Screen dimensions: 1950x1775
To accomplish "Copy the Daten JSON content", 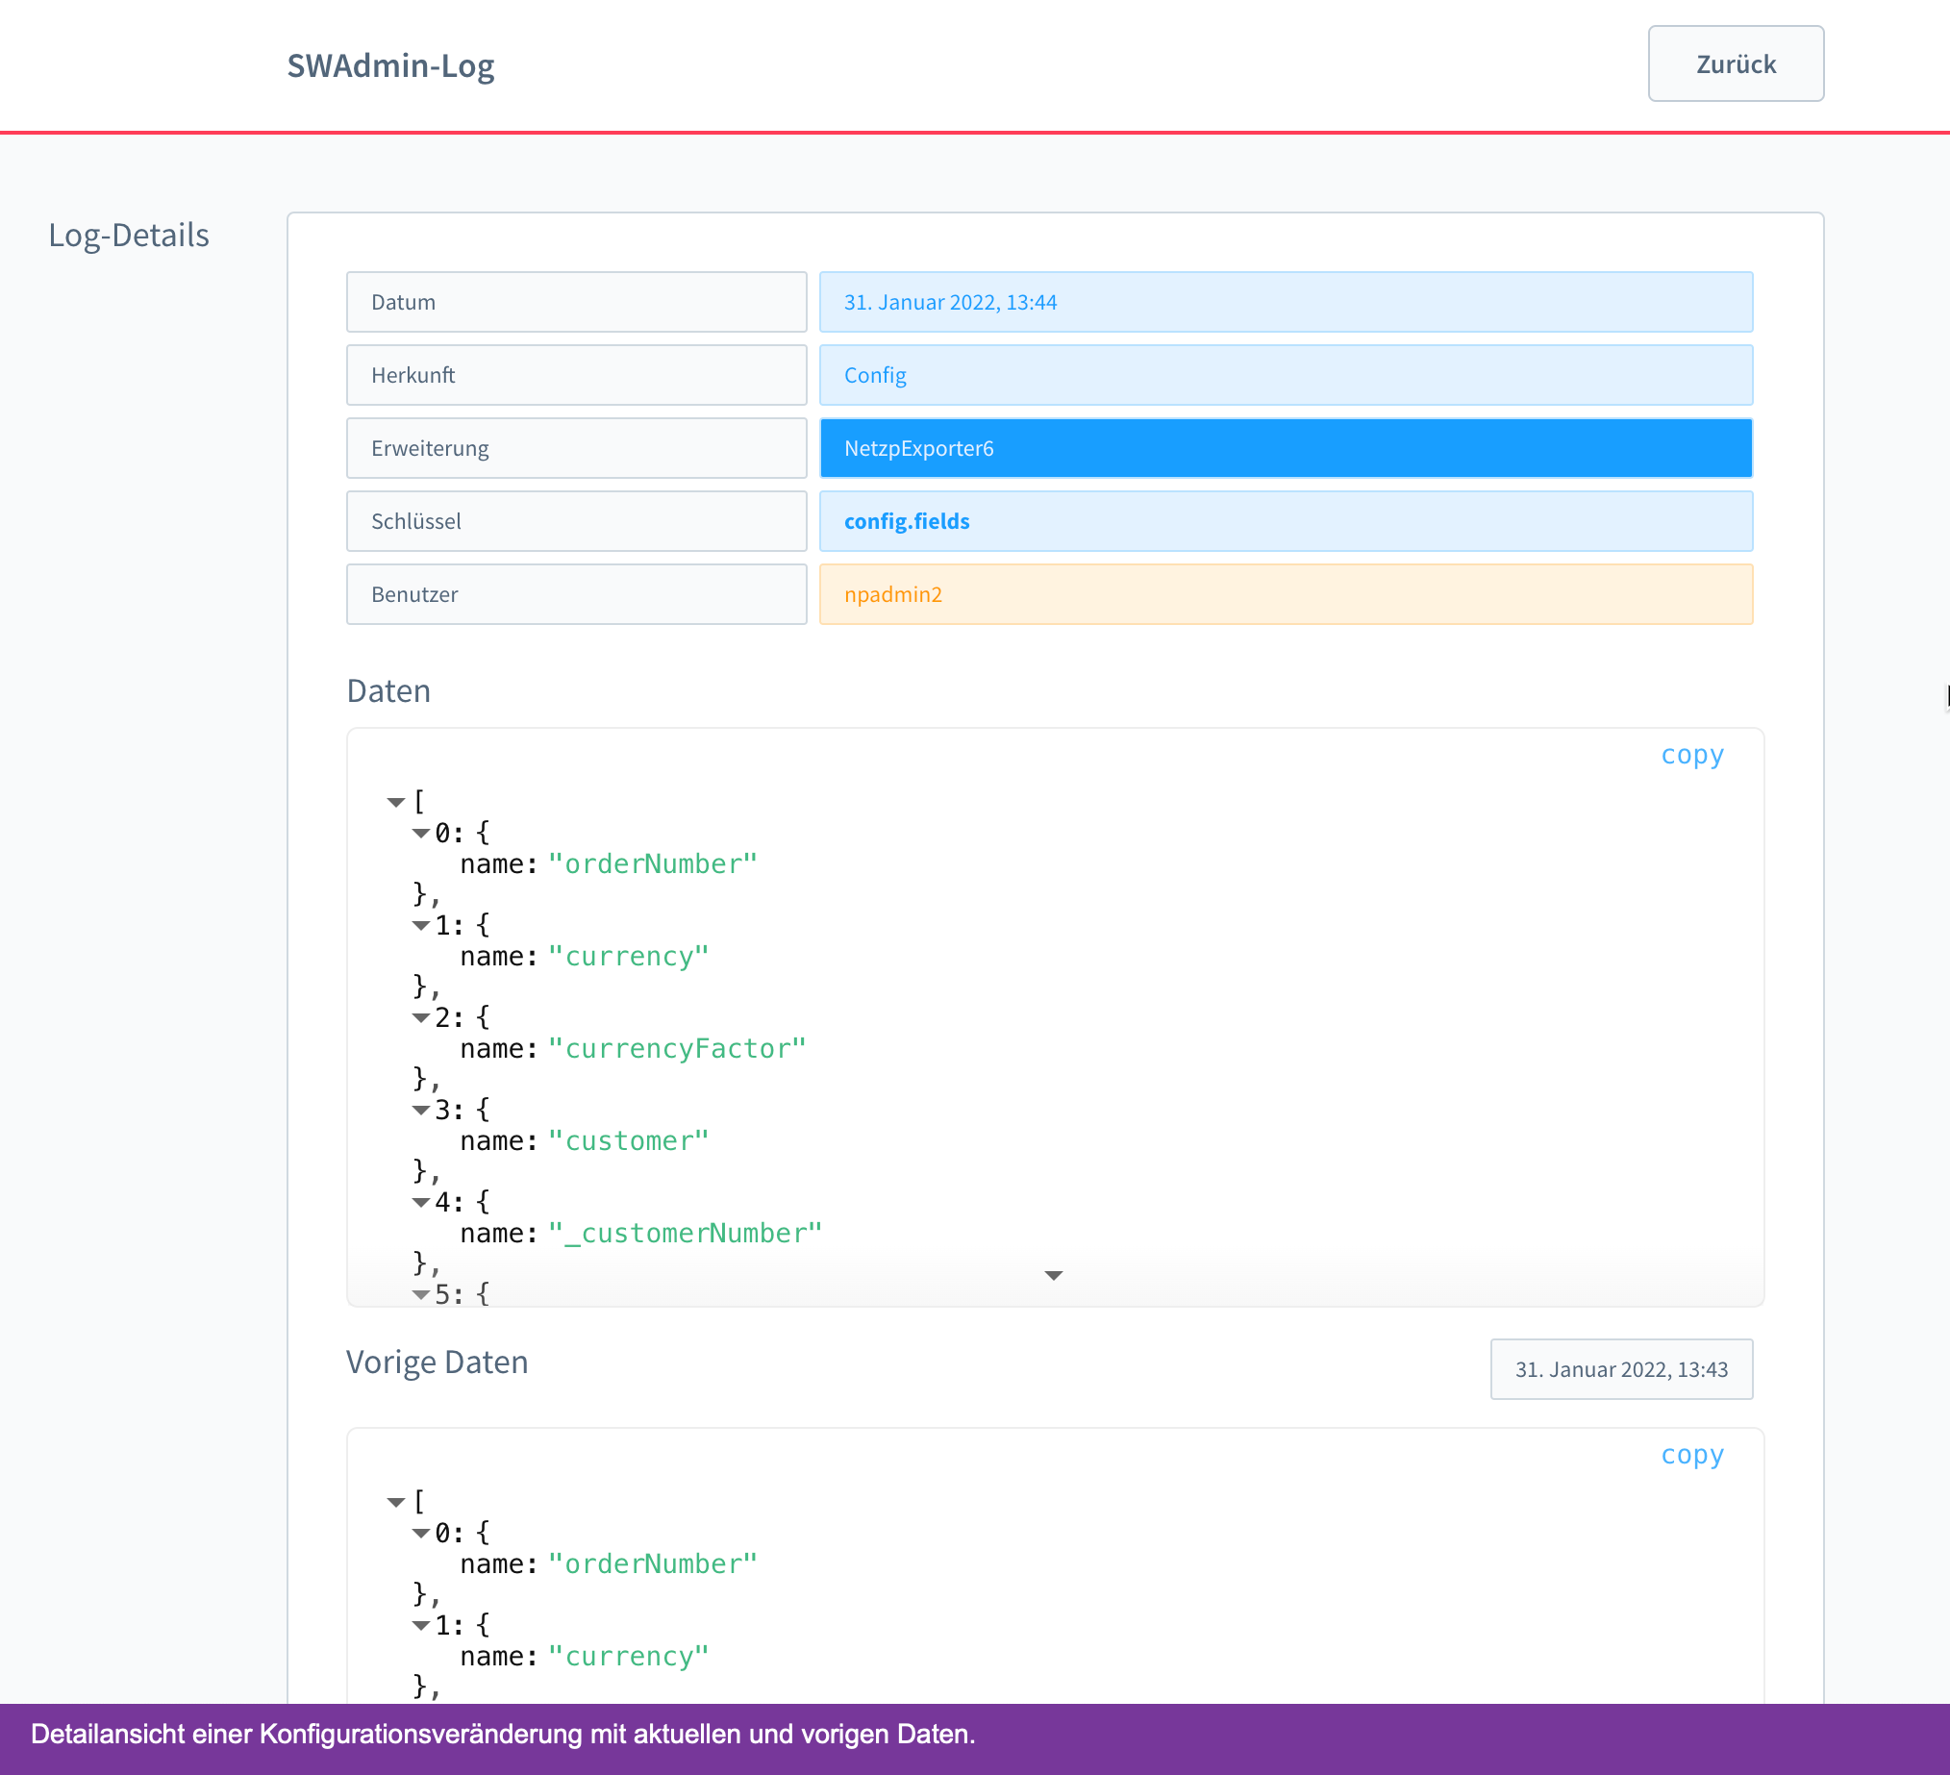I will [x=1691, y=756].
